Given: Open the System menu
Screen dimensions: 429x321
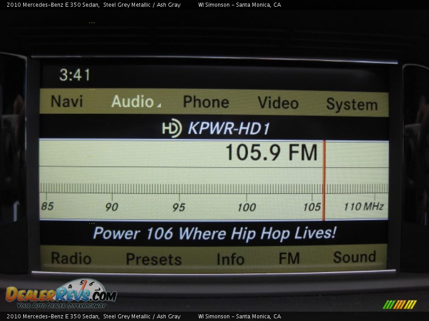Looking at the screenshot, I should pyautogui.click(x=352, y=104).
